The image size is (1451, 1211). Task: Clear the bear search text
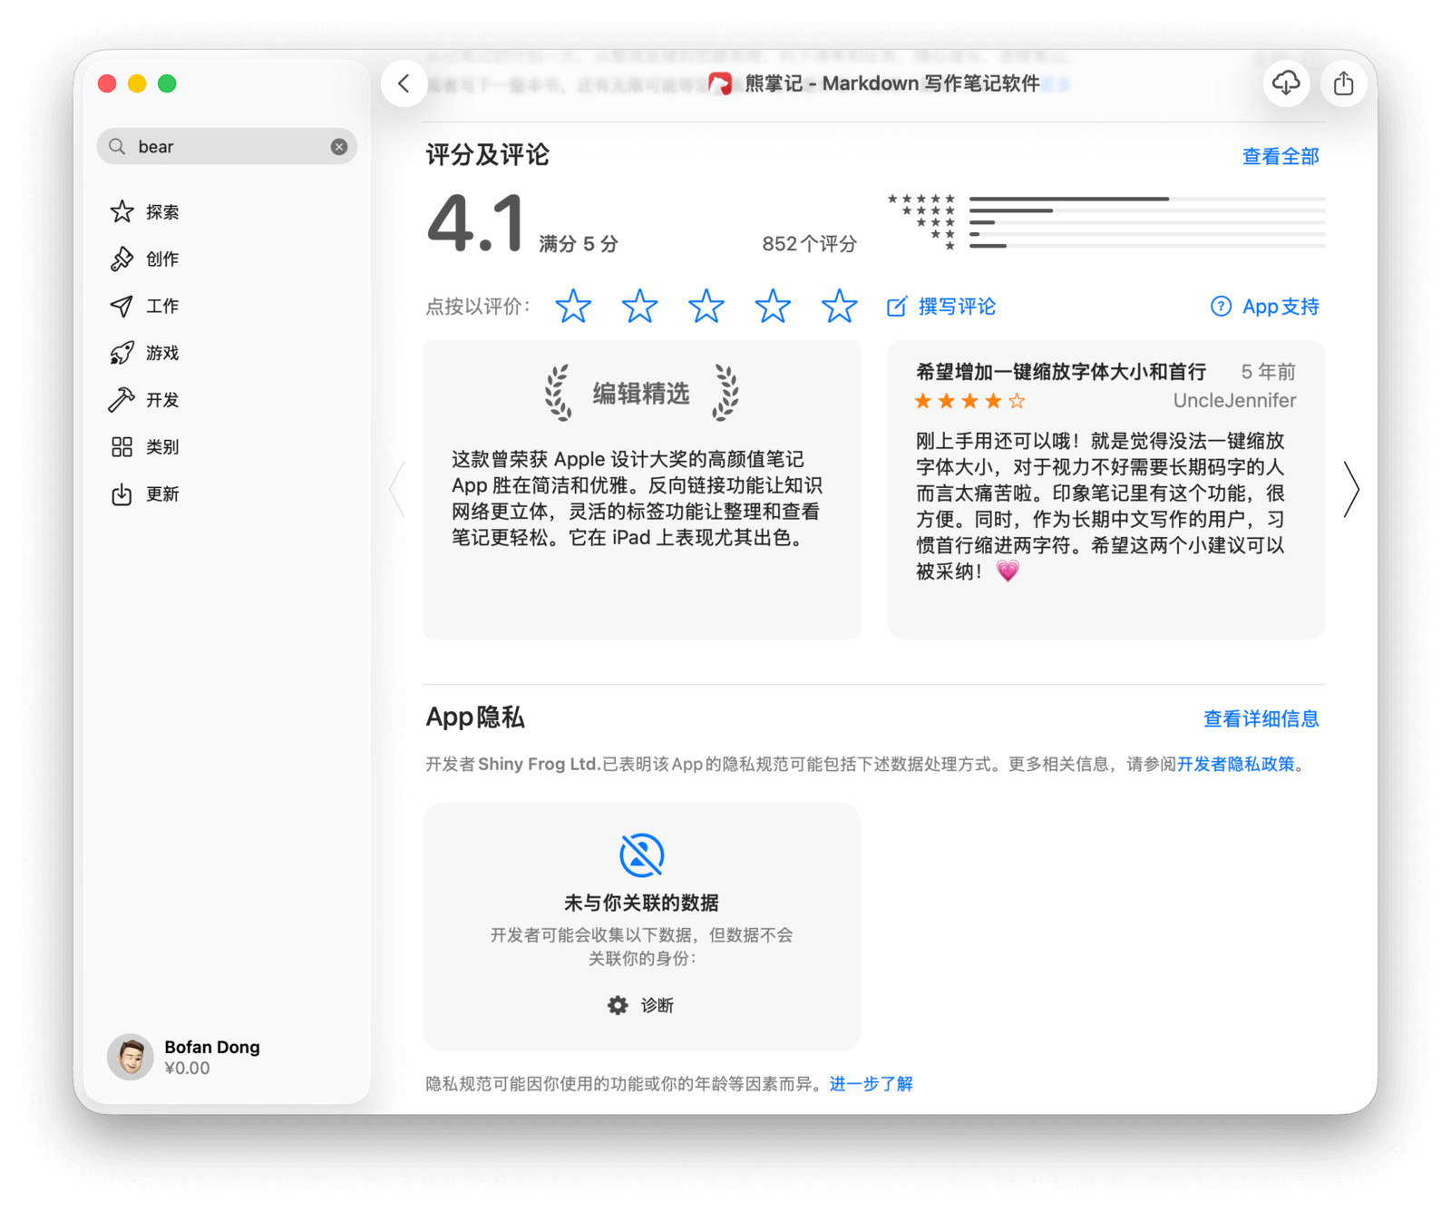(x=339, y=147)
